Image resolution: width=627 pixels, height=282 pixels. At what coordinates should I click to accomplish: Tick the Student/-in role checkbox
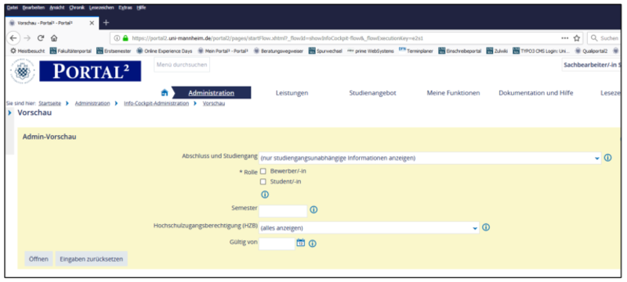[263, 182]
